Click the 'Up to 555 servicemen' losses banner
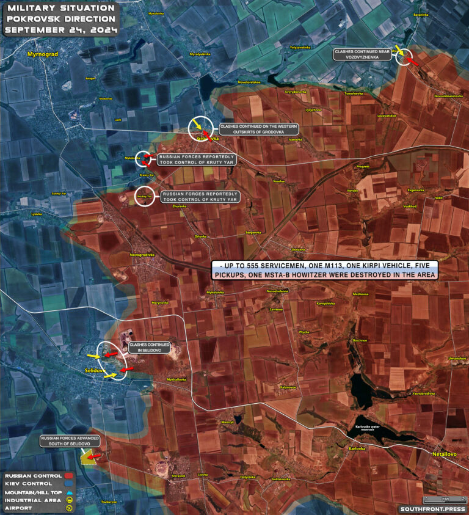 click(325, 271)
